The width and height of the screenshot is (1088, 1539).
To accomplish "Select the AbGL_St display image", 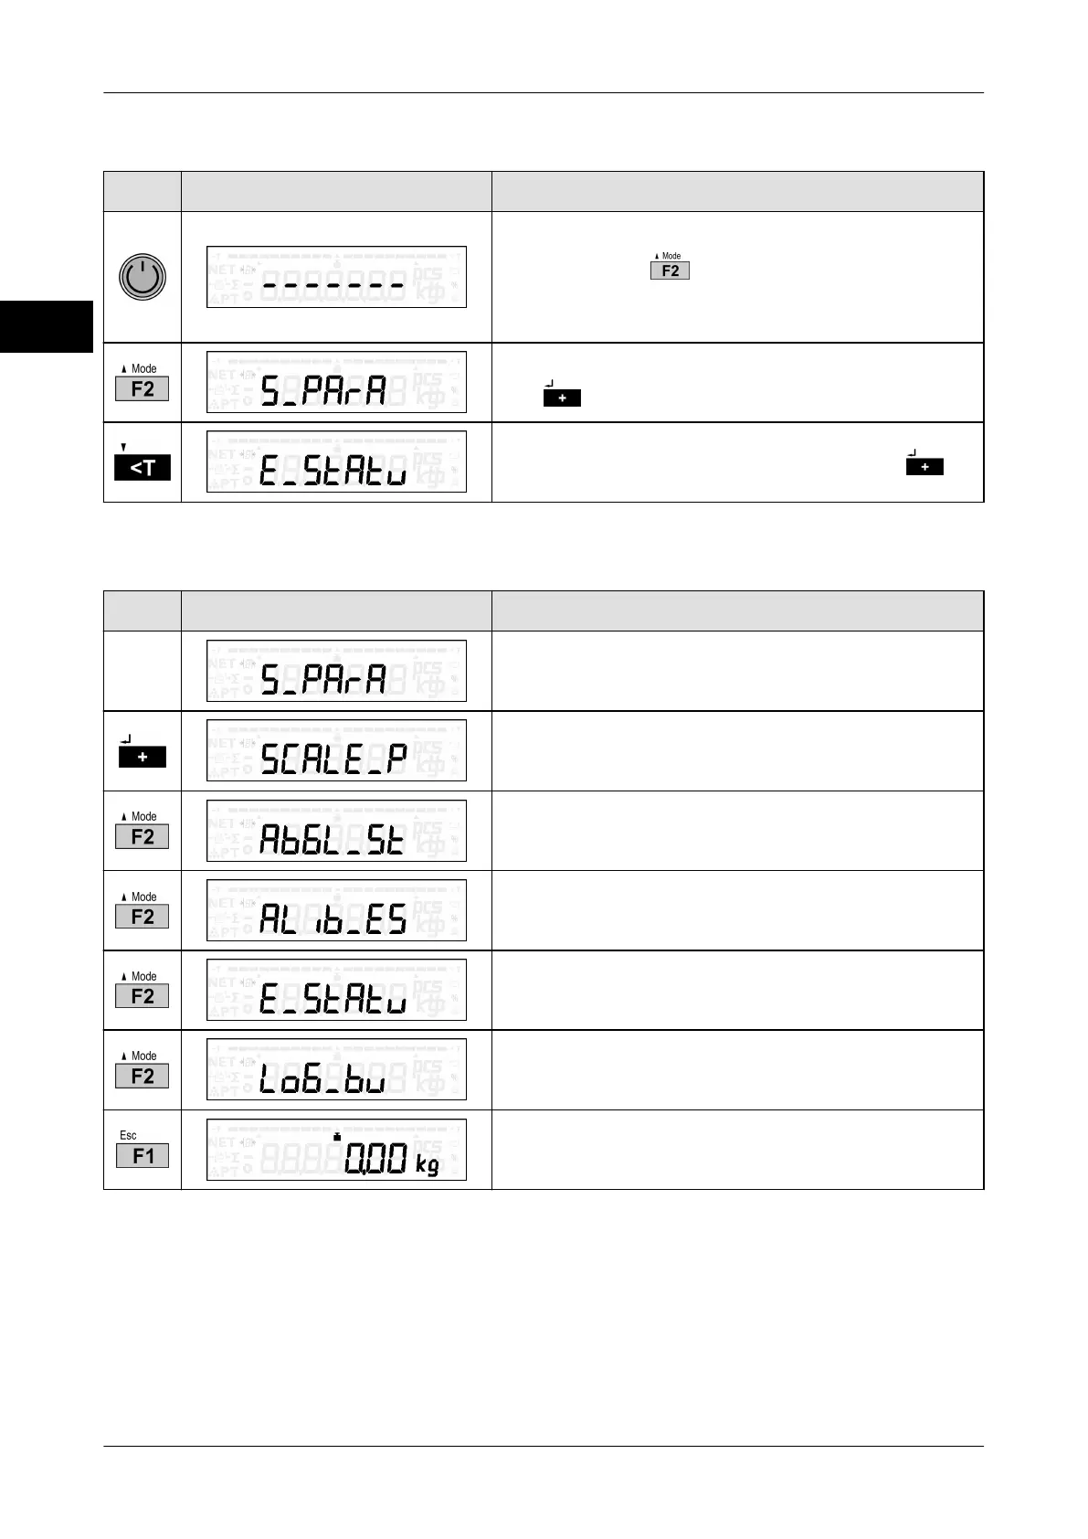I will click(x=336, y=831).
